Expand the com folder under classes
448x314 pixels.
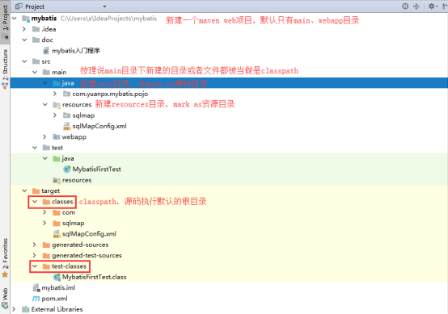pyautogui.click(x=44, y=212)
